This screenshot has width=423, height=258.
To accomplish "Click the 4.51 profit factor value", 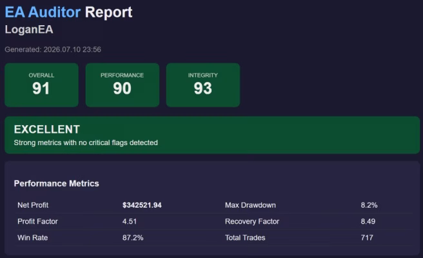I will pyautogui.click(x=130, y=221).
